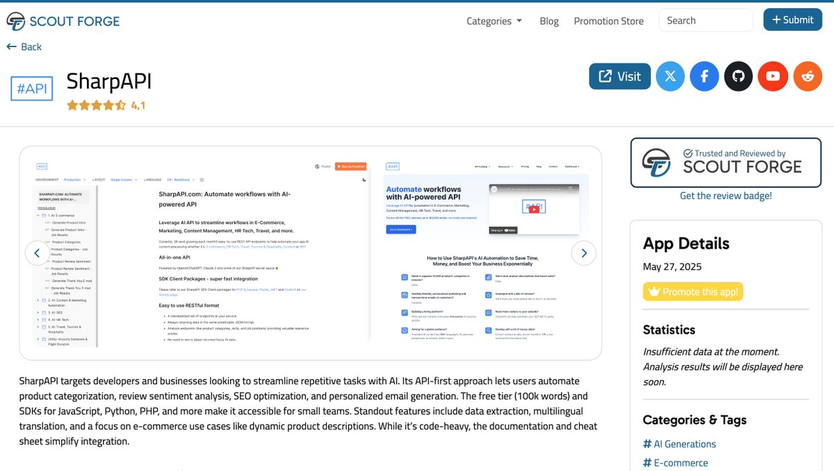Focus the Search input field

705,20
